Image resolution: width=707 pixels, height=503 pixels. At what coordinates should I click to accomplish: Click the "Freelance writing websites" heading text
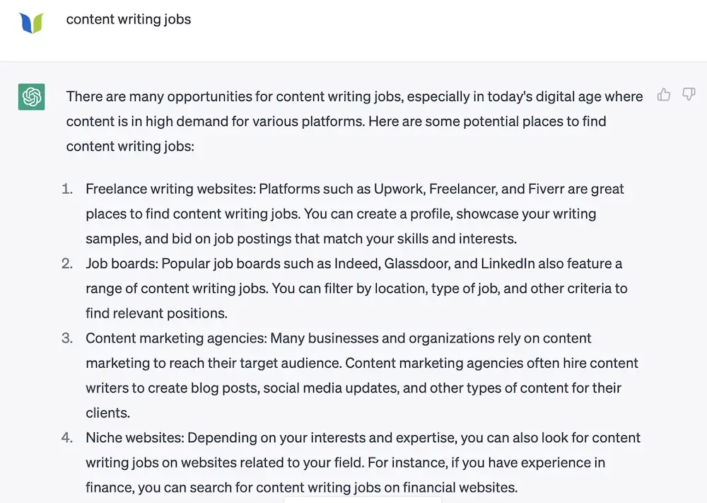[x=170, y=189]
